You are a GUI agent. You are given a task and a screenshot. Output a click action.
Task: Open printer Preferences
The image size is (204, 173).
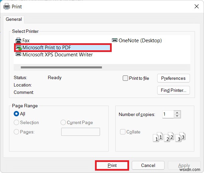point(174,78)
